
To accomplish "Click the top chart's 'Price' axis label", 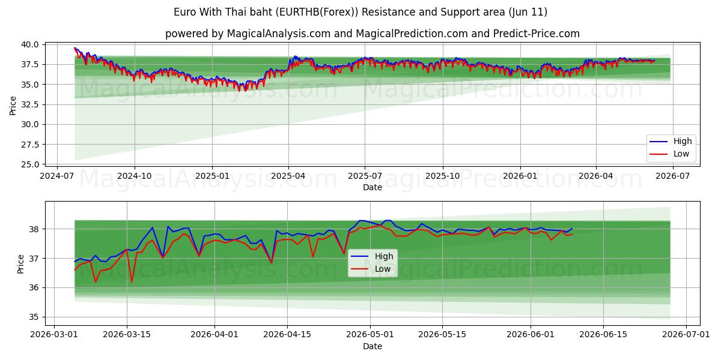I will (x=13, y=104).
